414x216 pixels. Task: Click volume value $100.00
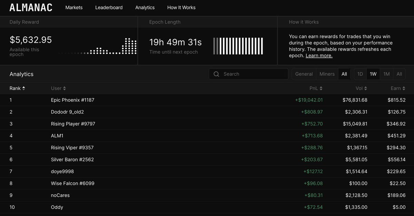coord(359,183)
